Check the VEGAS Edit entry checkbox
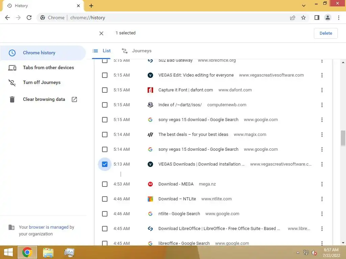346x259 pixels. [105, 75]
